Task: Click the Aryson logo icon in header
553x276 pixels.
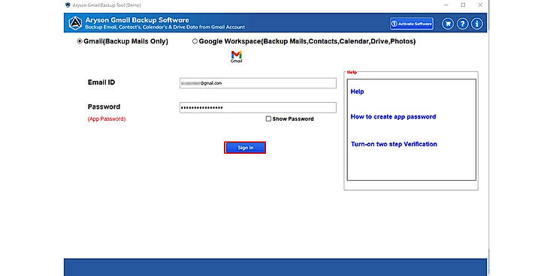Action: (x=75, y=23)
